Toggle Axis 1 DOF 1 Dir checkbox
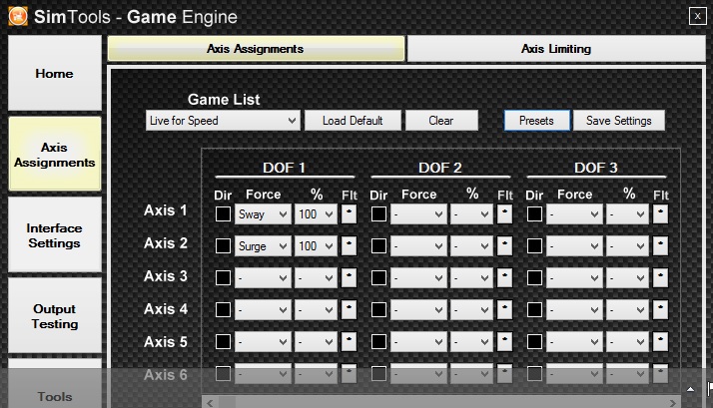Image resolution: width=713 pixels, height=408 pixels. (x=223, y=214)
